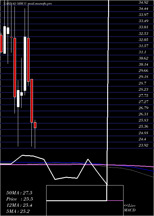Click the last small red candlestick body
154x216 pixels.
point(35,125)
